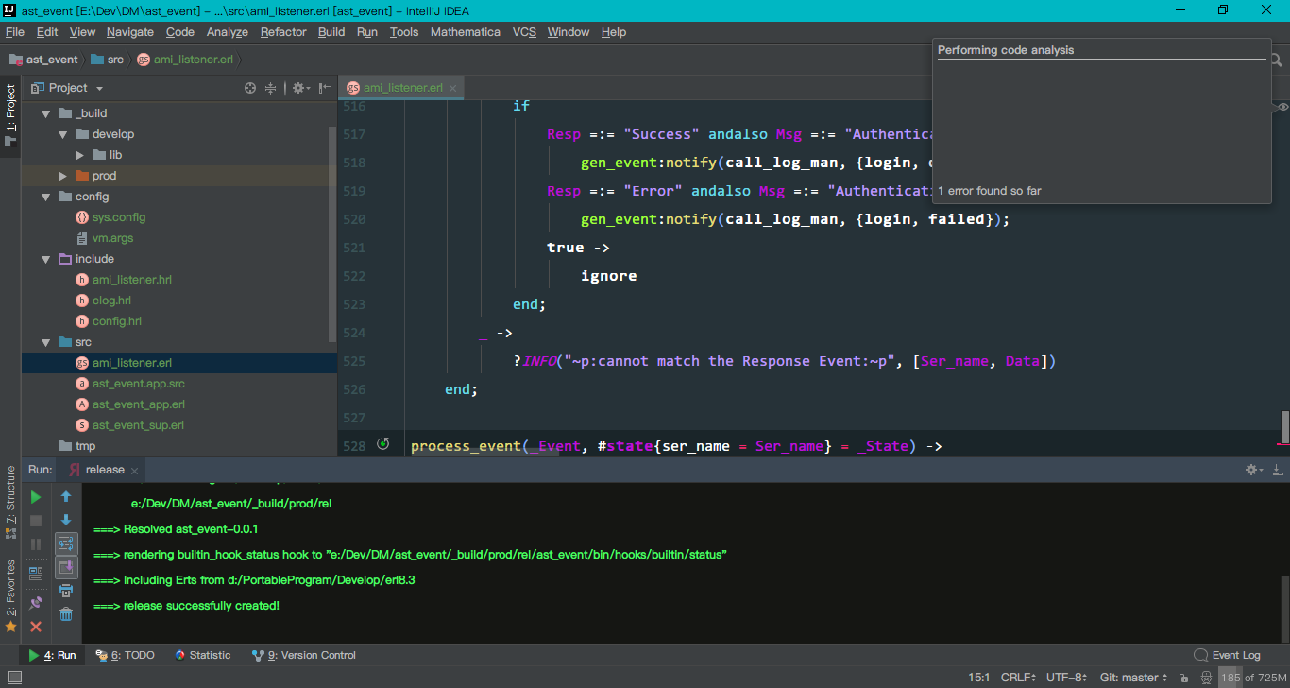Click the editor vertical scrollbar thumb
The image size is (1290, 688).
[x=1284, y=425]
